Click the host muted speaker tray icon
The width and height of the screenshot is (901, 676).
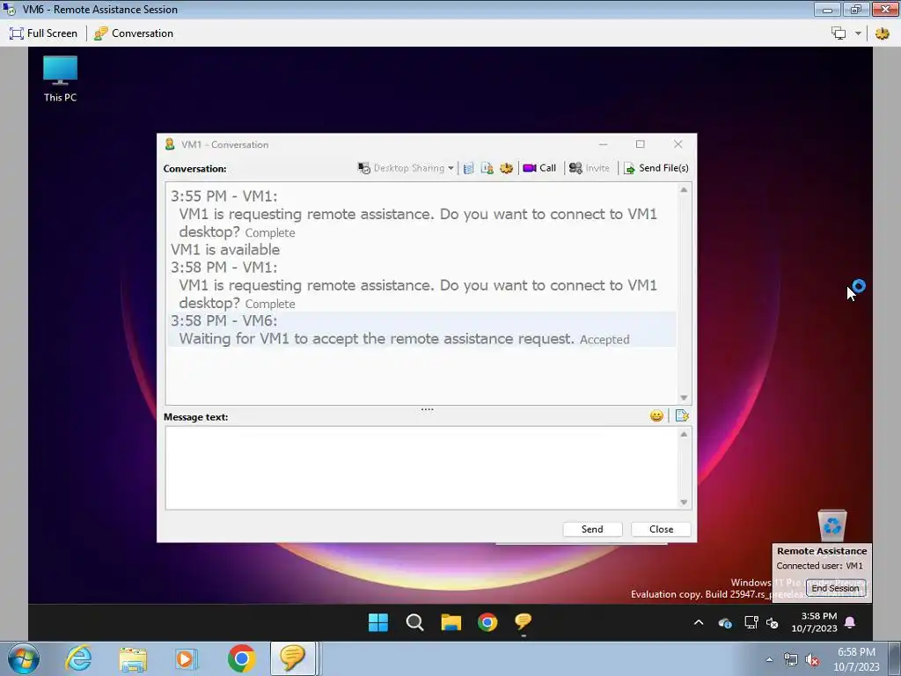(812, 660)
